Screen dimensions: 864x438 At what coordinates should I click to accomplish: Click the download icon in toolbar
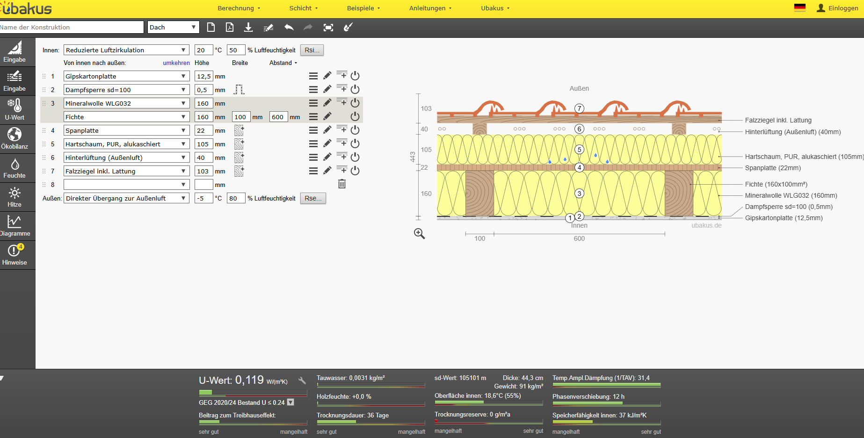tap(248, 28)
